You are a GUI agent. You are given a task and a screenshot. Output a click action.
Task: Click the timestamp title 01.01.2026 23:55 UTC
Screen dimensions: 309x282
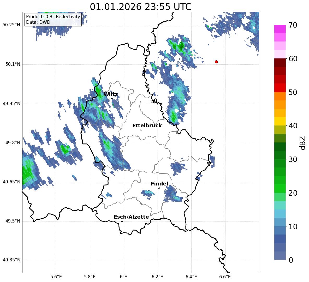click(x=140, y=7)
